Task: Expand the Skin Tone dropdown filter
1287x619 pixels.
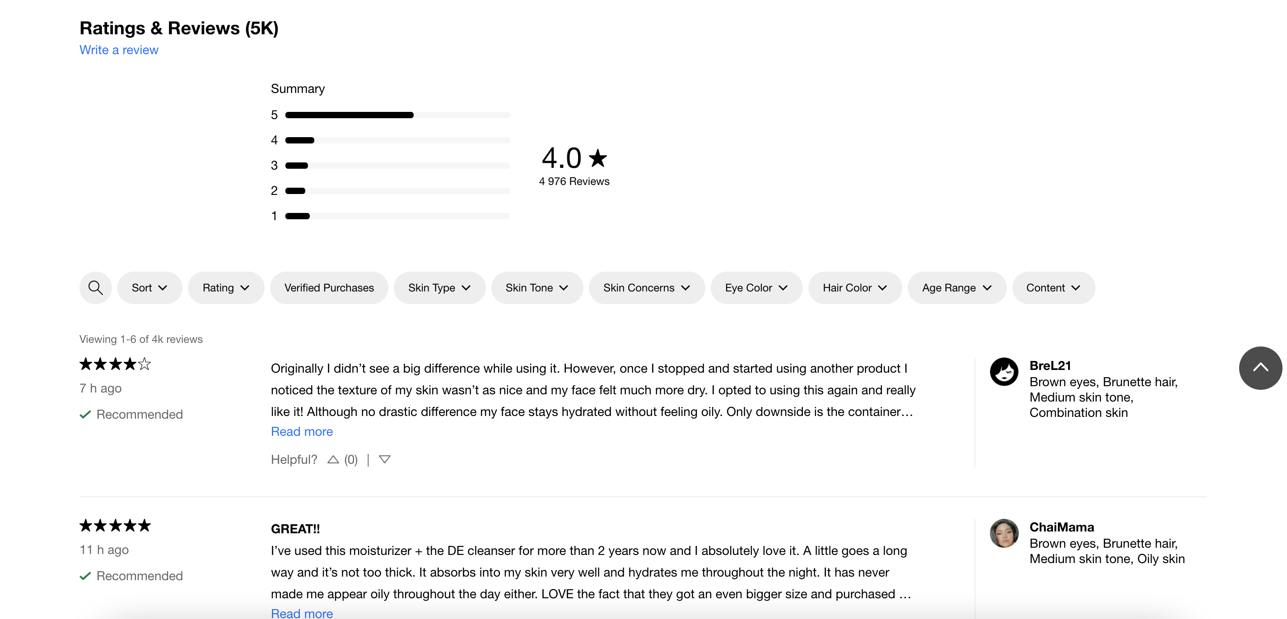Action: (x=537, y=288)
